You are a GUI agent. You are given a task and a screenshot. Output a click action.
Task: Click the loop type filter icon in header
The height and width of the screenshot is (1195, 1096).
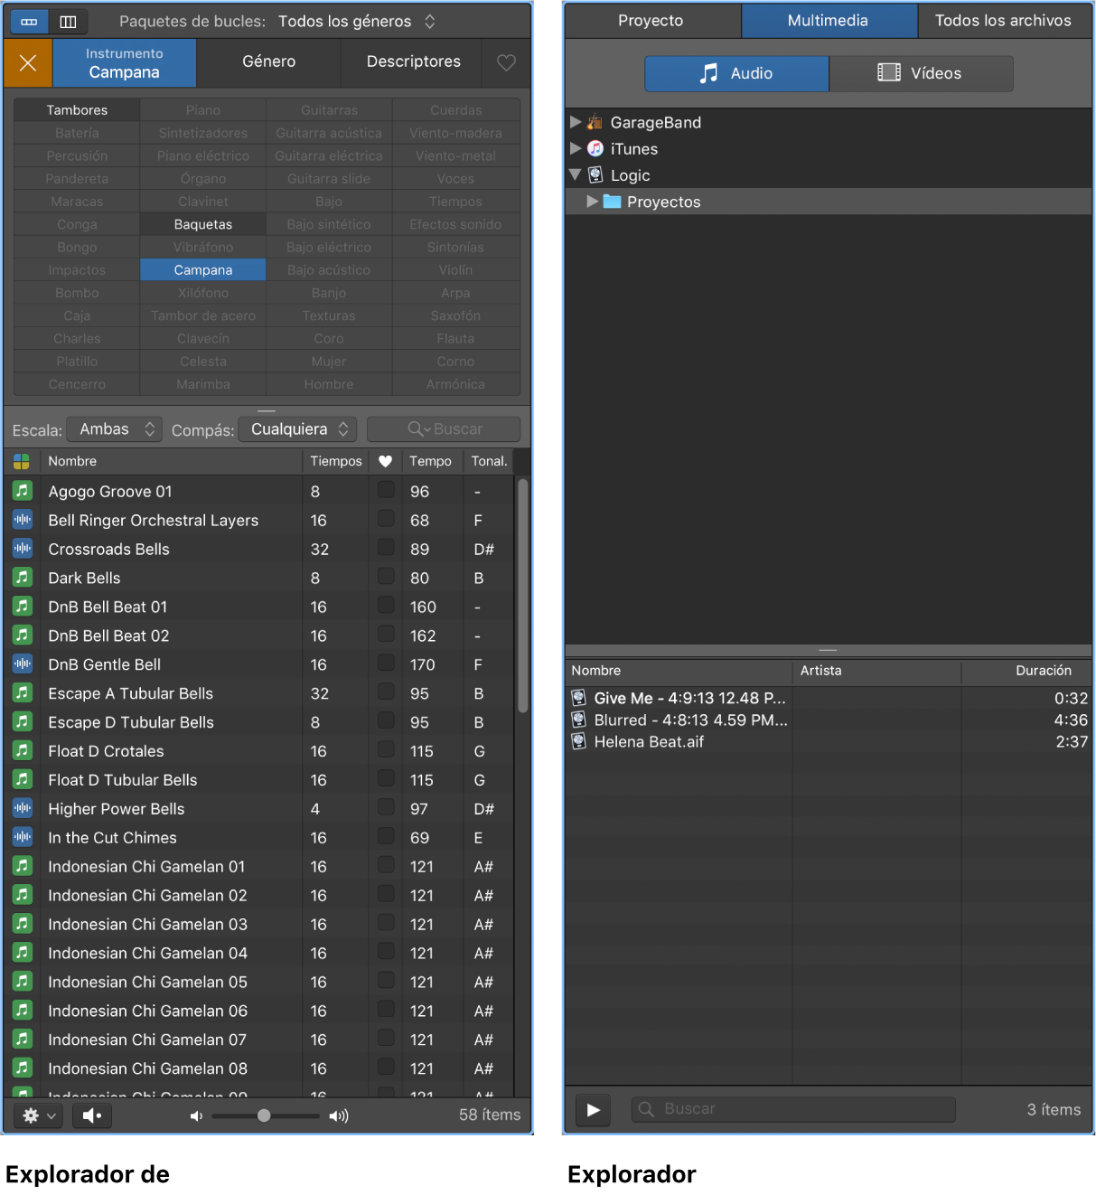(x=22, y=461)
